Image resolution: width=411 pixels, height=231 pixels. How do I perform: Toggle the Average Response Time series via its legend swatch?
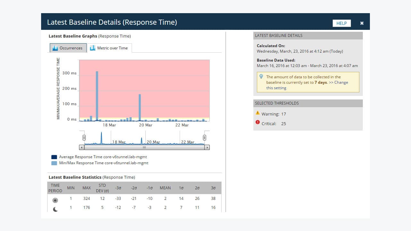click(x=54, y=157)
